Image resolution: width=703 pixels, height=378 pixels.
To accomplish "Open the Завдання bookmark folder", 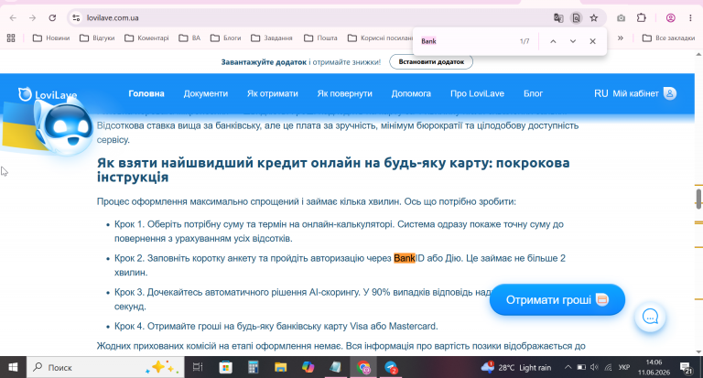I will coord(272,38).
